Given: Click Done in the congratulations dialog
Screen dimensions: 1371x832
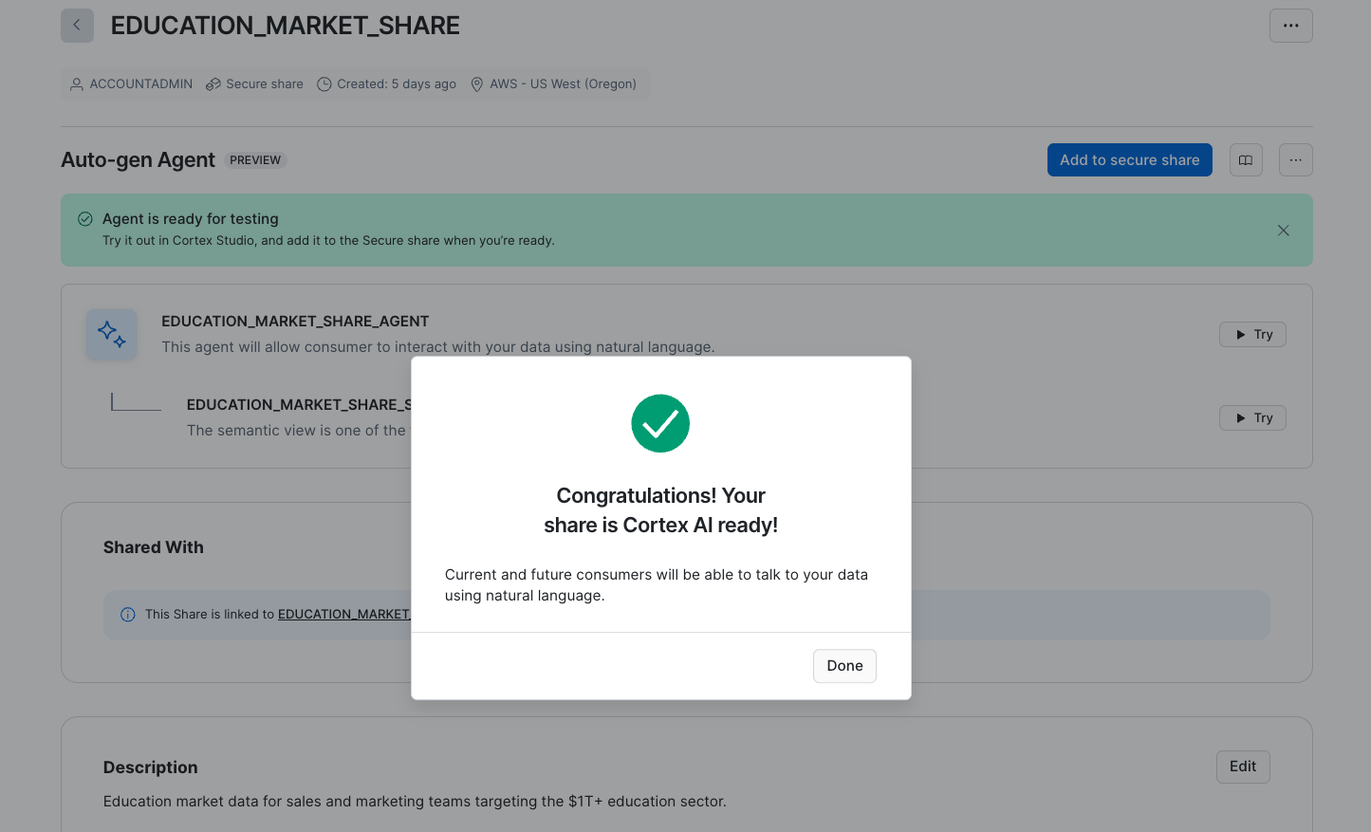Looking at the screenshot, I should [x=844, y=666].
